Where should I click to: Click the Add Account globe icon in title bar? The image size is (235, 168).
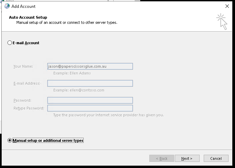click(x=7, y=6)
